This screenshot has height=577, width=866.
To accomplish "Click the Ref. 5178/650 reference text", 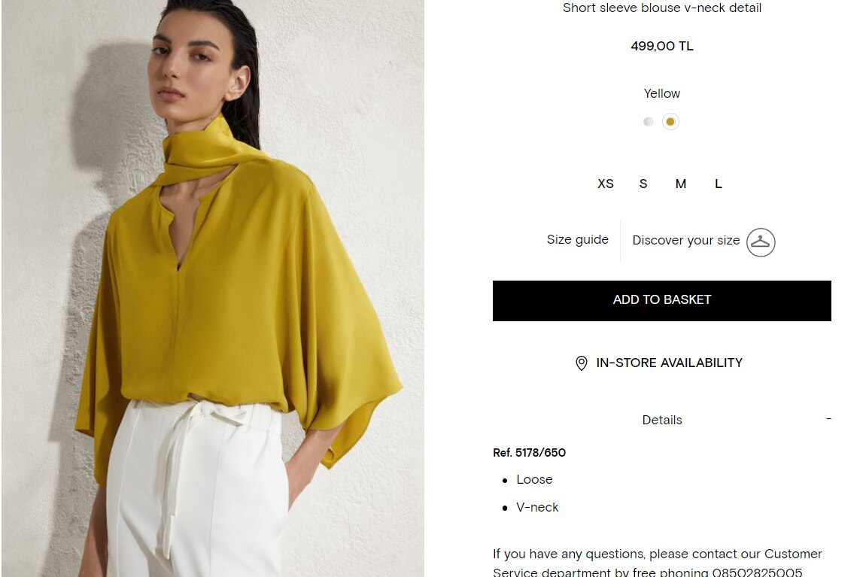I will [x=529, y=453].
